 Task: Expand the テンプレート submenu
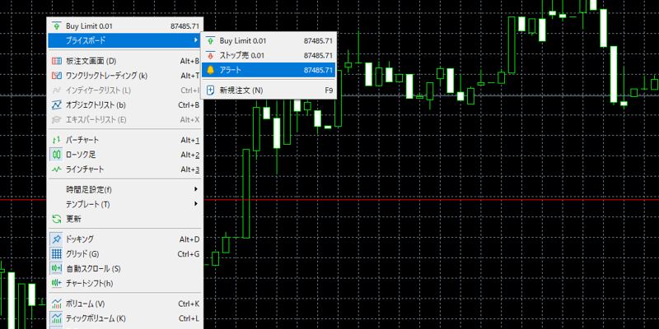[x=196, y=204]
